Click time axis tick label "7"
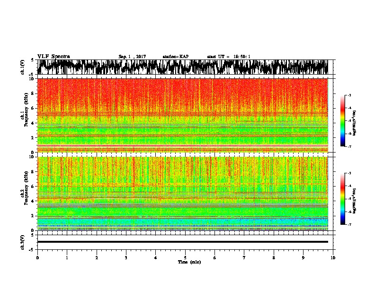Viewport: 375px width, 289px height. pyautogui.click(x=244, y=258)
